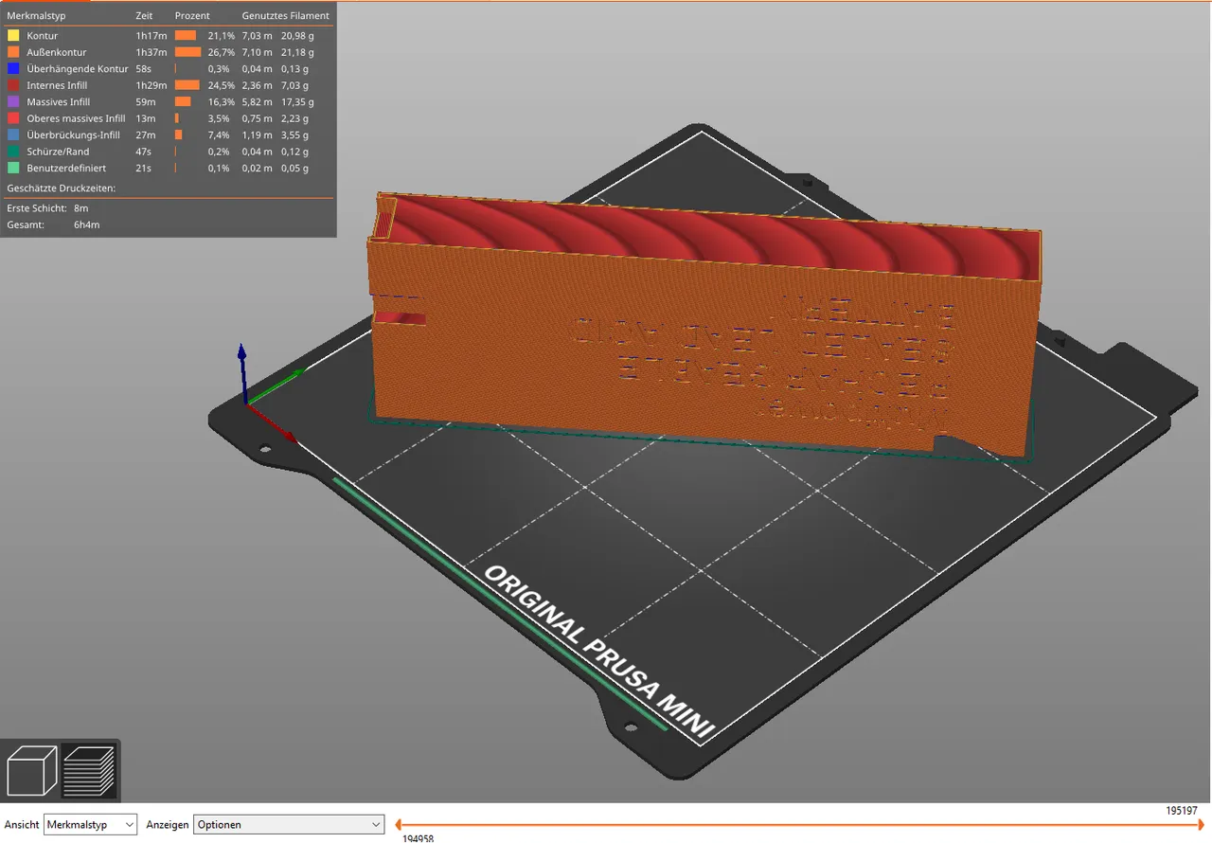This screenshot has width=1212, height=843.
Task: Click the left arrow of the horizontal slider
Action: (400, 825)
